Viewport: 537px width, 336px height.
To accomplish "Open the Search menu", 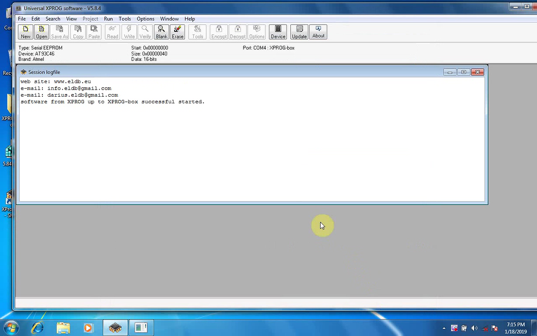I will (53, 19).
